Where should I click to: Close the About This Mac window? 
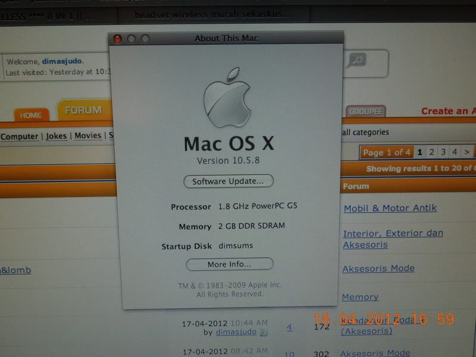pos(117,39)
